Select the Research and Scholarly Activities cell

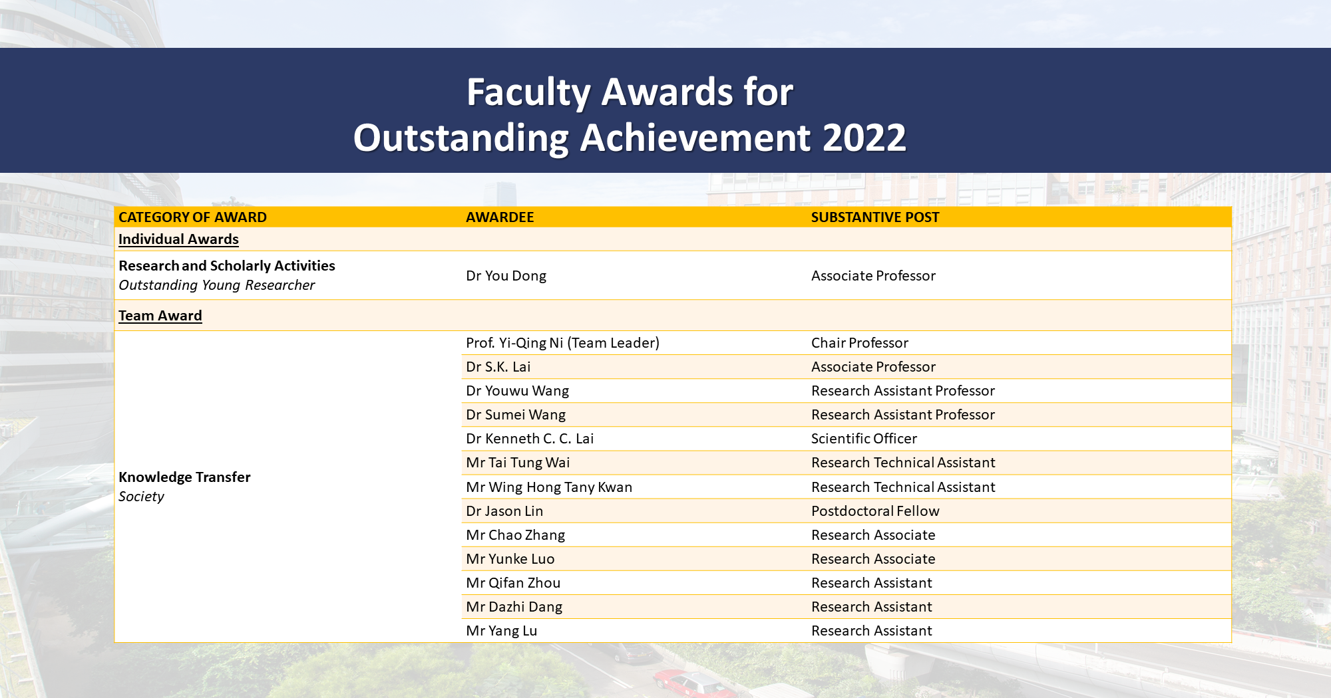pos(226,265)
